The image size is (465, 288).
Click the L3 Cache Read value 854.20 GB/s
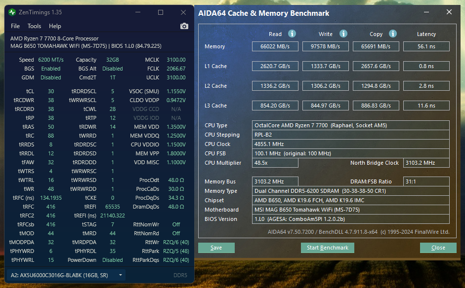pyautogui.click(x=275, y=106)
